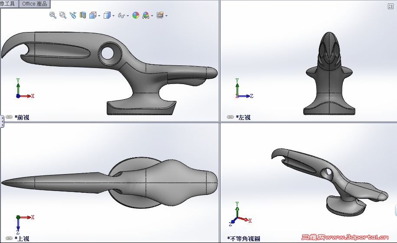Click the *不等角視圖 viewport label
This screenshot has width=397, height=243.
243,238
